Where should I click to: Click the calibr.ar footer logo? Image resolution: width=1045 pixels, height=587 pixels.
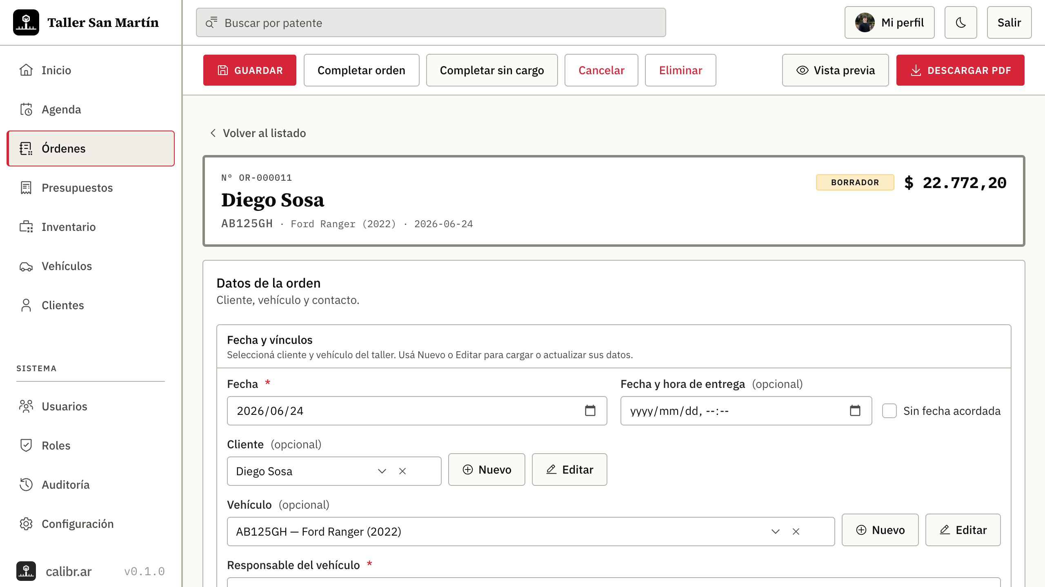point(26,571)
